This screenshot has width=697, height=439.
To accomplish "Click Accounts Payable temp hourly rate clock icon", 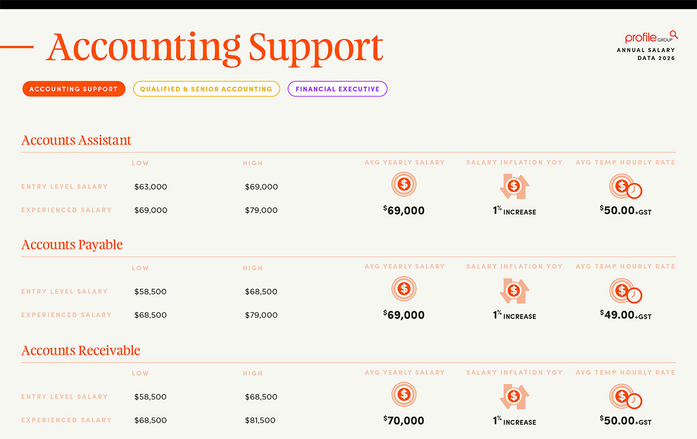I will pos(626,292).
